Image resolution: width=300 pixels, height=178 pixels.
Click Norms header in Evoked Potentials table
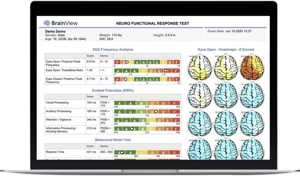pos(104,97)
